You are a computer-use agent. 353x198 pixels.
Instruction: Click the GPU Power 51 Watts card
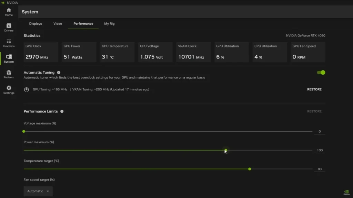click(x=79, y=52)
